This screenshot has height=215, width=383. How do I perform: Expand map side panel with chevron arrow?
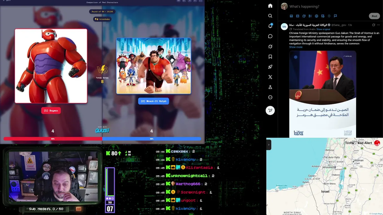[x=269, y=145]
